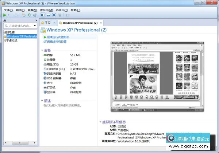Viewport: 219px width, 153px height.
Task: Click the grayed console view toolbar icon
Action: (x=68, y=15)
